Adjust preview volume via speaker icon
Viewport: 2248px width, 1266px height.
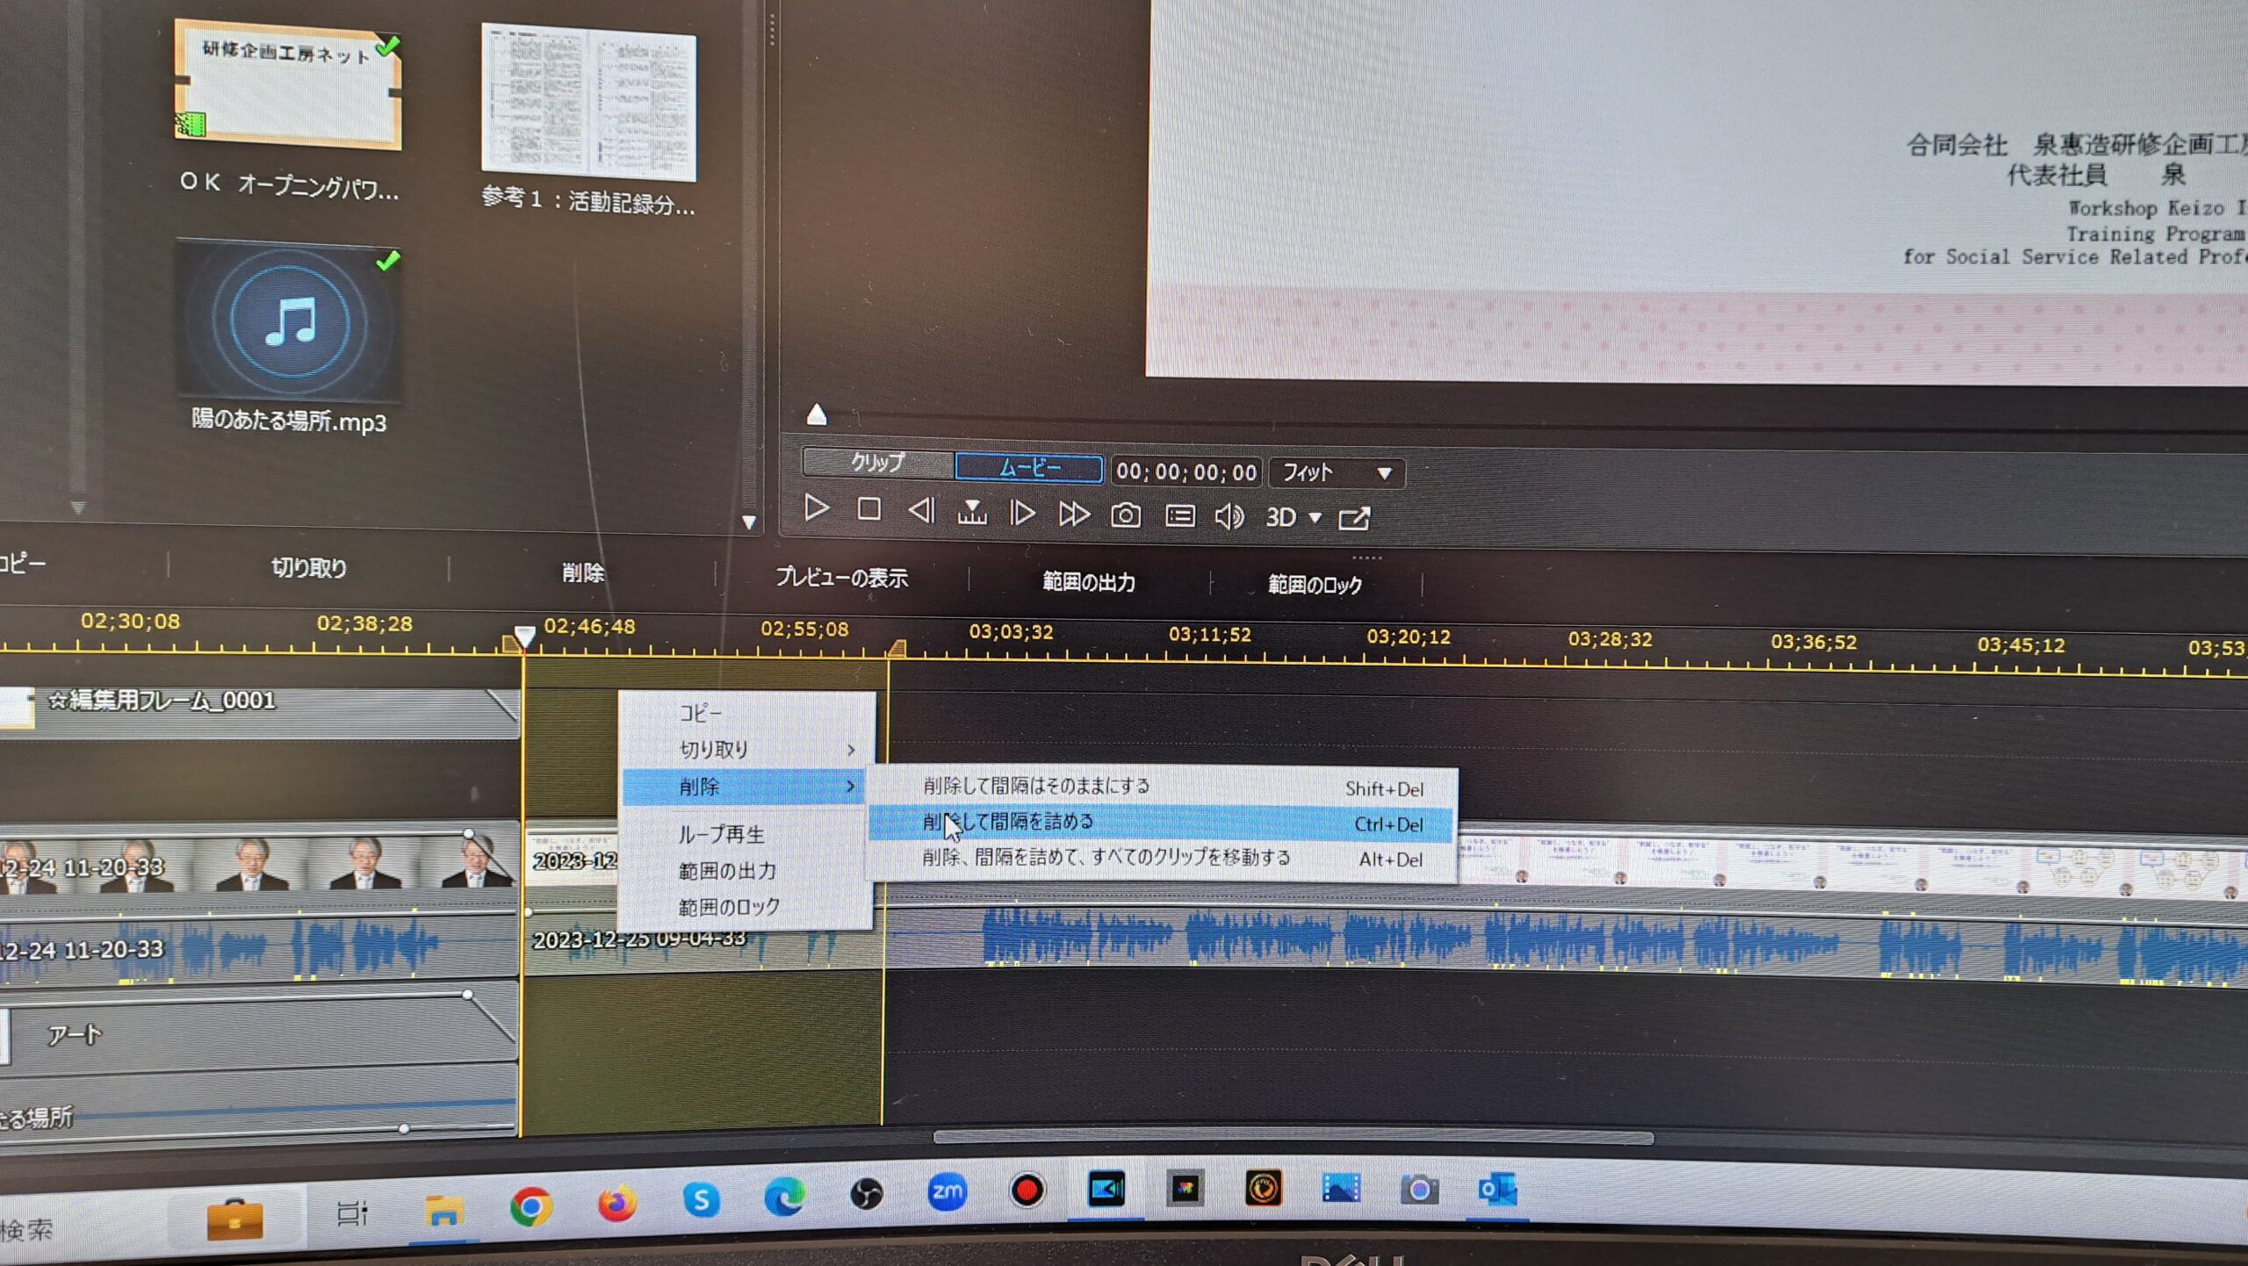coord(1229,516)
